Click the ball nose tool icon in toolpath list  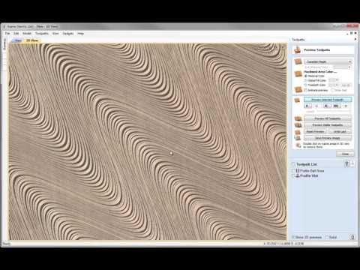[298, 170]
